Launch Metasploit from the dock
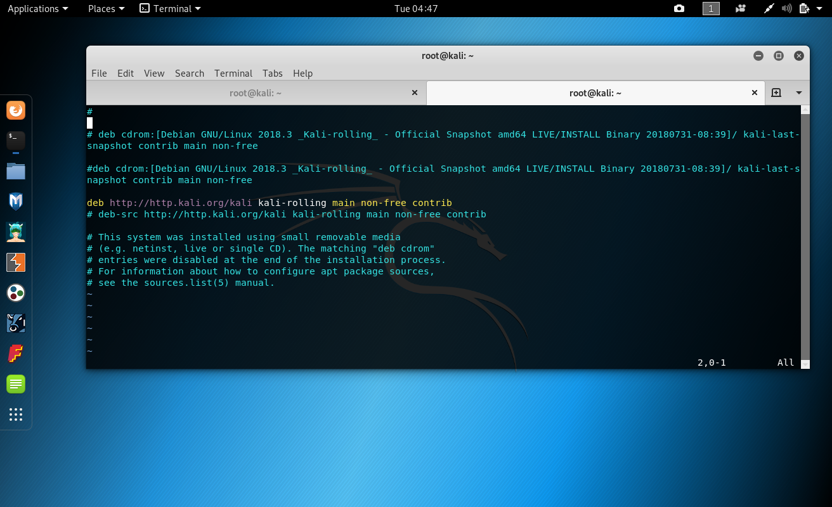This screenshot has width=832, height=507. pos(16,202)
